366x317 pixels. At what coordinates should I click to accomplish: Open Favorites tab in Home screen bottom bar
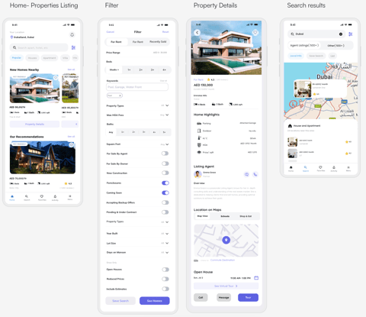pos(42,198)
